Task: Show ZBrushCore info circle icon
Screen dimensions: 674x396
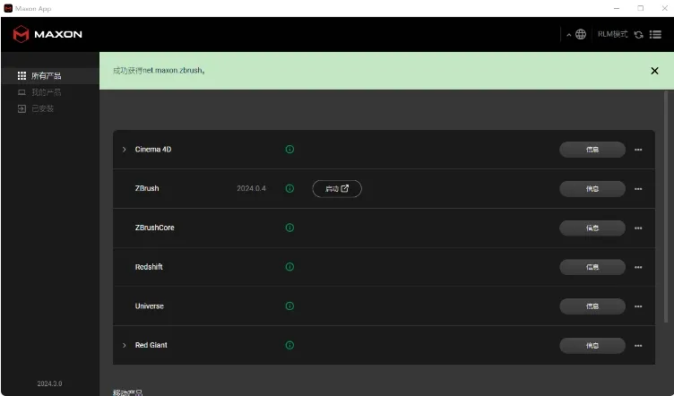Action: coord(289,228)
